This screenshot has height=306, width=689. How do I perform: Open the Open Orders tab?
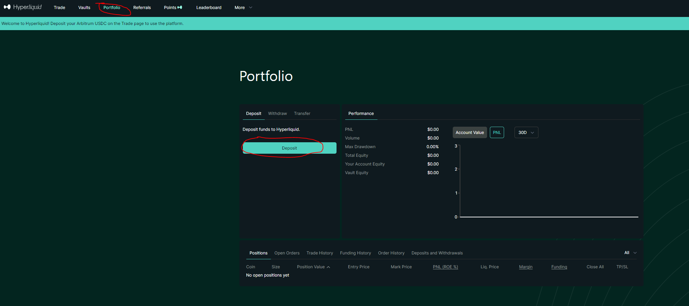(287, 253)
